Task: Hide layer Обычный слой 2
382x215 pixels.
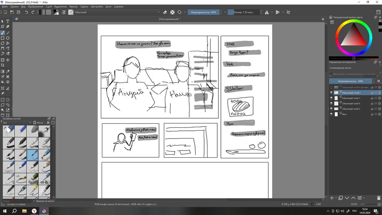Action: click(331, 93)
